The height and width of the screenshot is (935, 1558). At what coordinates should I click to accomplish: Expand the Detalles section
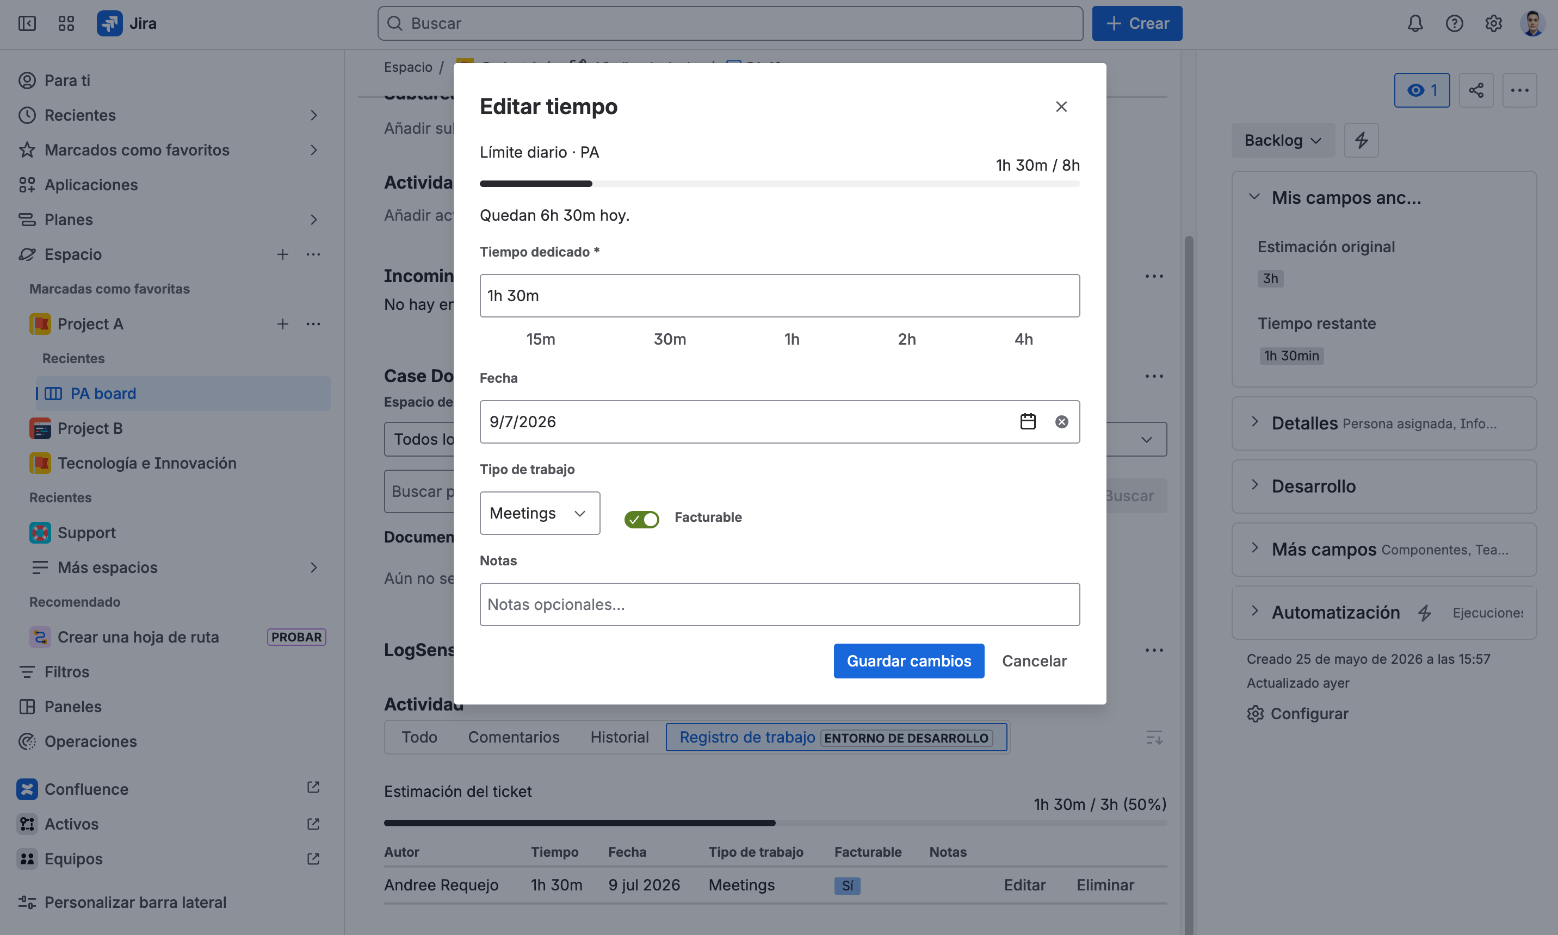click(1384, 423)
